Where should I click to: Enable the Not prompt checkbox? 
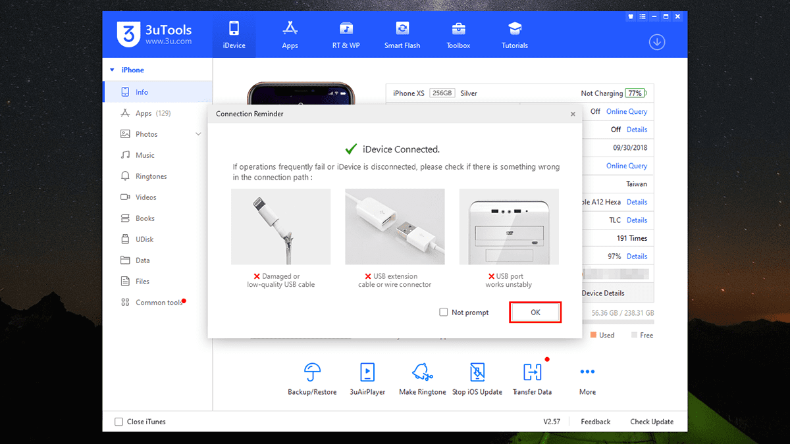click(443, 312)
